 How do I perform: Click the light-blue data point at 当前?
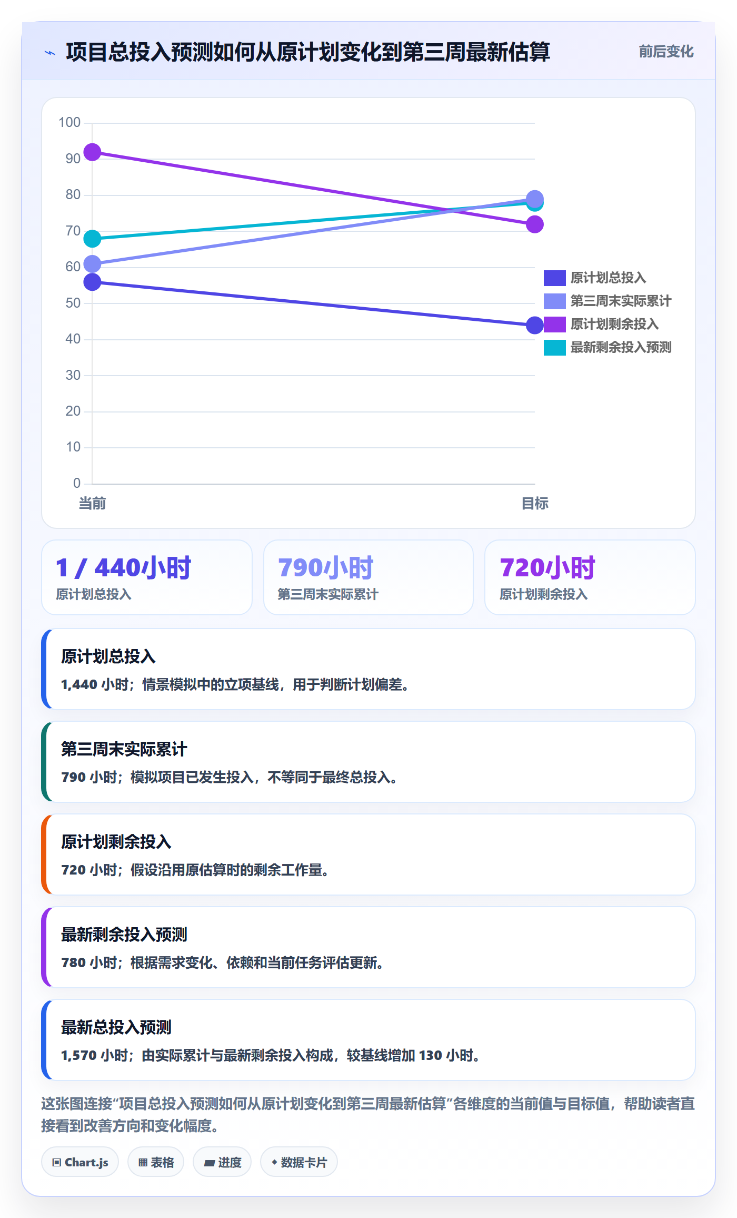(92, 264)
